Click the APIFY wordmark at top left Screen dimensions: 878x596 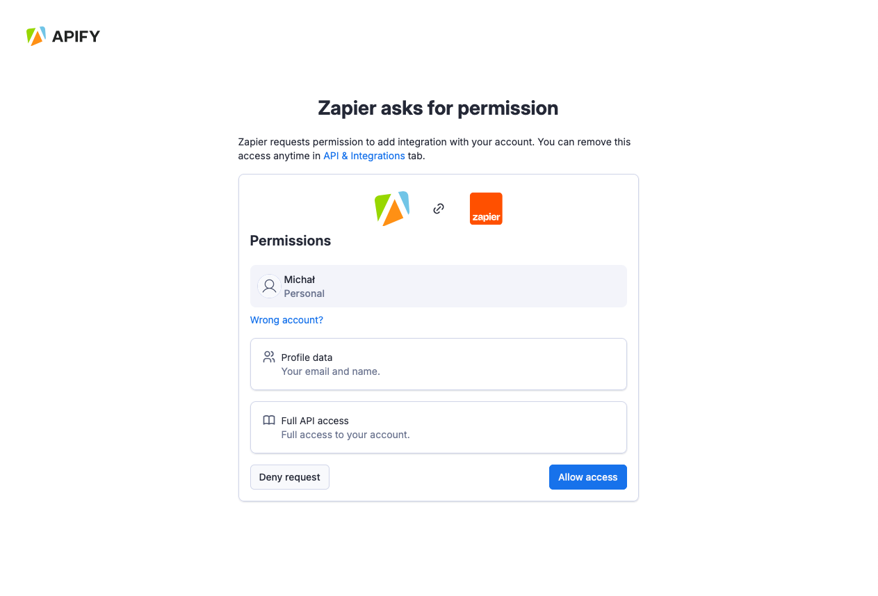point(76,36)
